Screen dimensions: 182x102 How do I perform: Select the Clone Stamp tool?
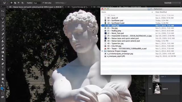[3, 41]
